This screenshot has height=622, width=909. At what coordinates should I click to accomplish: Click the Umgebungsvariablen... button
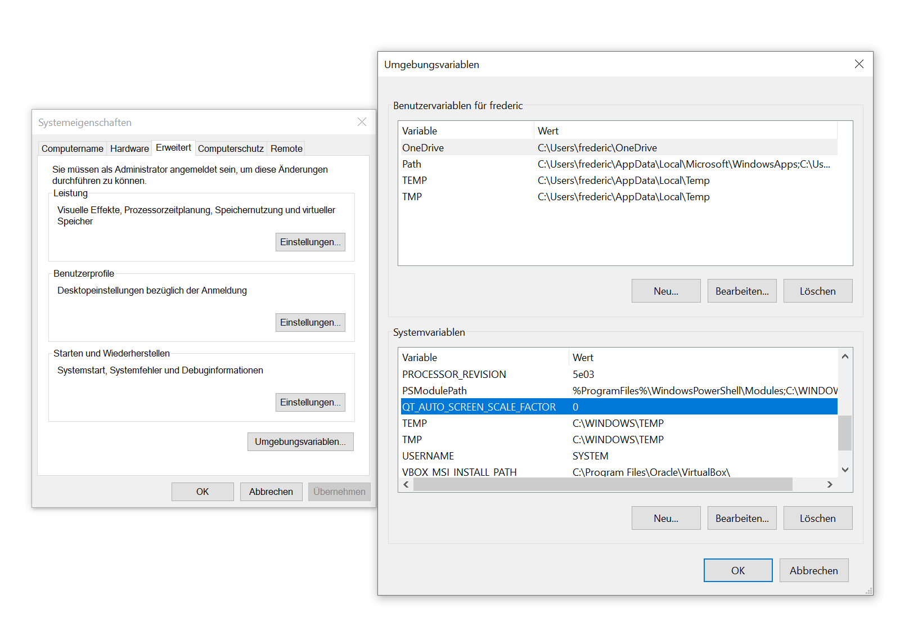point(300,441)
